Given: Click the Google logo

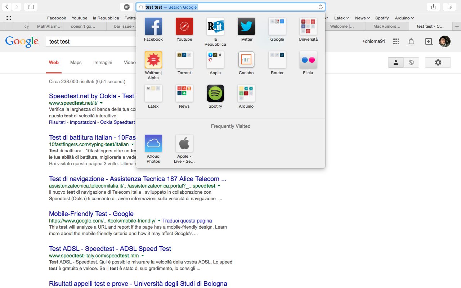Looking at the screenshot, I should [x=22, y=41].
